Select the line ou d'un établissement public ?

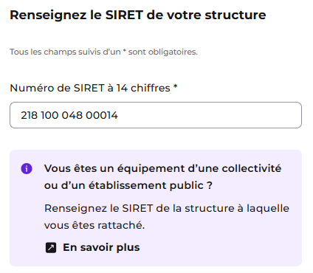[128, 185]
